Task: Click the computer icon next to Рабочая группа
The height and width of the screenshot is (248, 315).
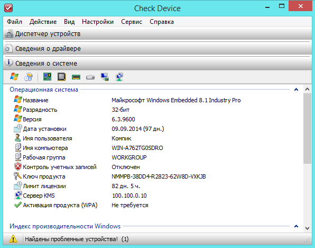Action: coord(18,157)
